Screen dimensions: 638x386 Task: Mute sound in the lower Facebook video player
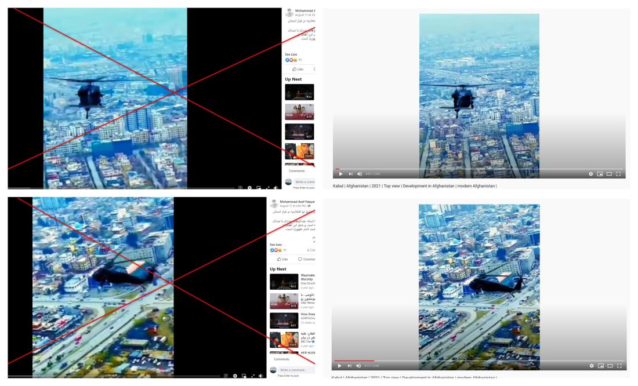pos(261,376)
